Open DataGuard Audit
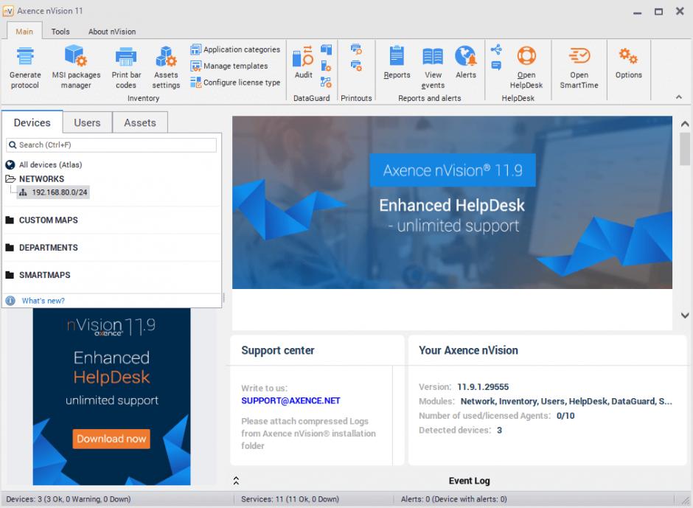 (303, 63)
